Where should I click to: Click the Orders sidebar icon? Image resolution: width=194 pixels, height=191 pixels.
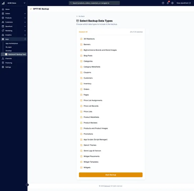[x=3, y=14]
